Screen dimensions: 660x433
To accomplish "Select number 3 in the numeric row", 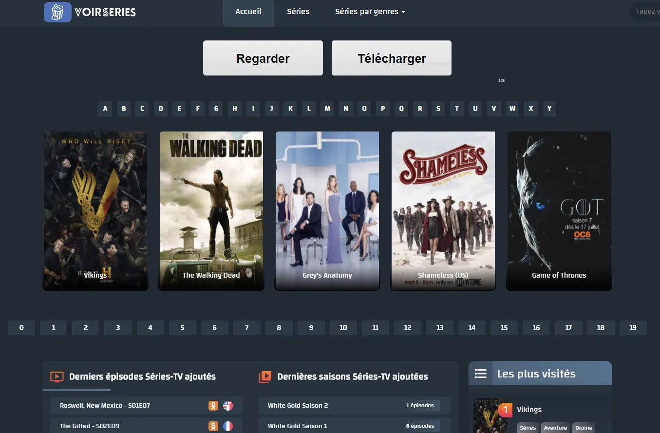I will tap(118, 328).
